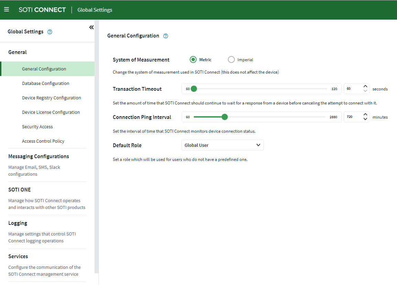
Task: Click the Transaction Timeout slider handle
Action: point(194,89)
